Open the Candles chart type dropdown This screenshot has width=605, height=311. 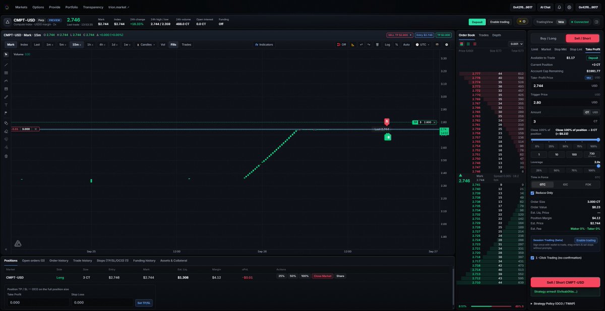point(147,44)
